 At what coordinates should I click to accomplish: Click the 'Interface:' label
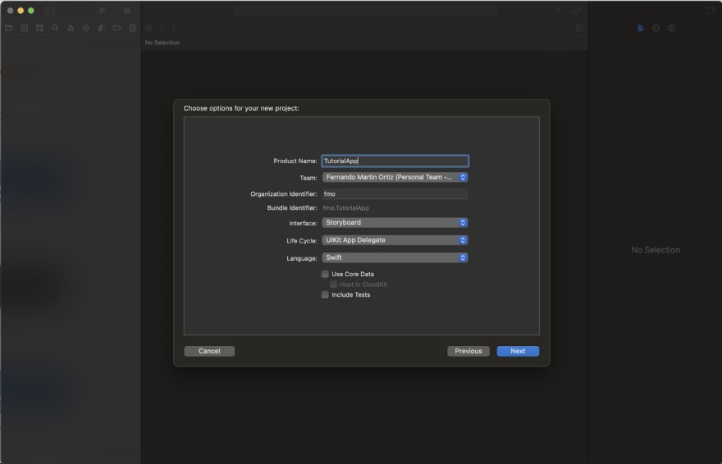(303, 223)
